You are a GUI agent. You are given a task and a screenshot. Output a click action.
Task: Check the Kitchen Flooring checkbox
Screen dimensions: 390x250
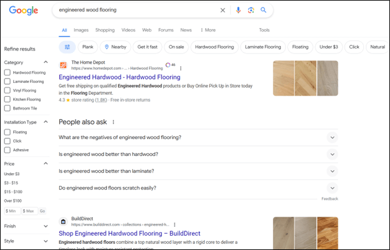(7, 99)
